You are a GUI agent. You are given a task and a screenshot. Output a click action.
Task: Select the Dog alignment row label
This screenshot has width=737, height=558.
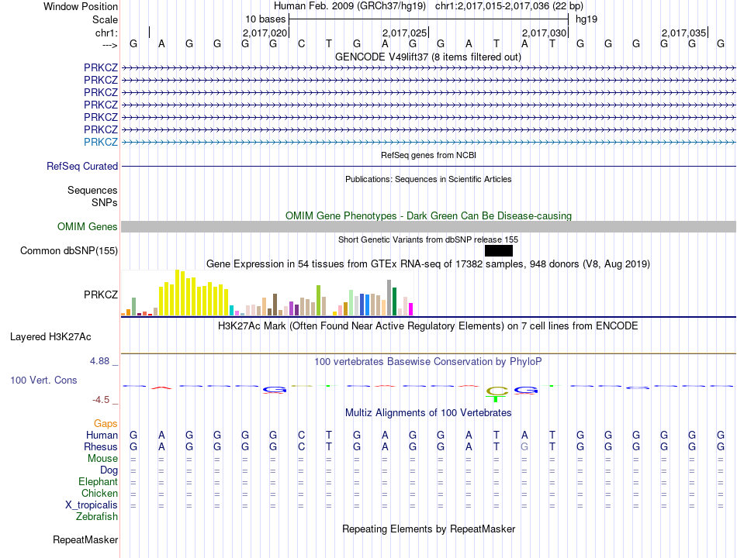(x=109, y=470)
